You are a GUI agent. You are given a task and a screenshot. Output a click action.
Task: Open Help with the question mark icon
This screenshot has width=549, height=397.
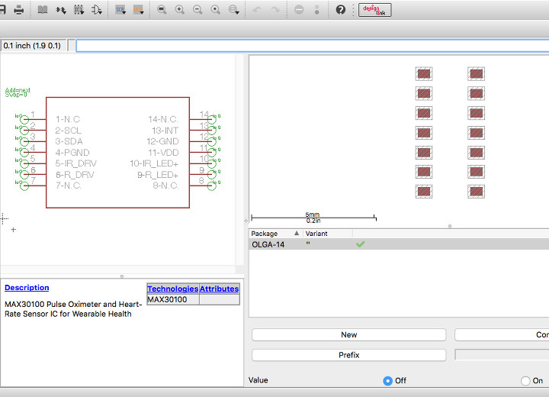340,10
